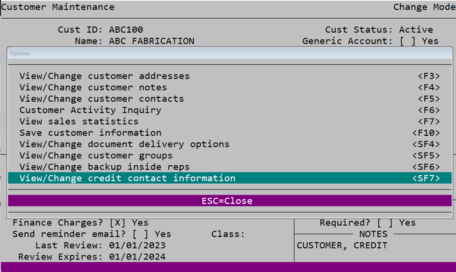Select View/Change credit contact information
Screen dimensions: 456x272
(x=127, y=178)
